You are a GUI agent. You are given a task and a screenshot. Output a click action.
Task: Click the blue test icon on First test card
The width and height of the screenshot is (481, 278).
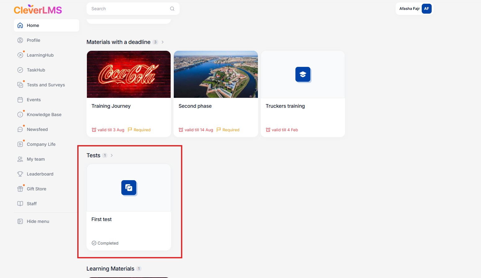pos(129,188)
